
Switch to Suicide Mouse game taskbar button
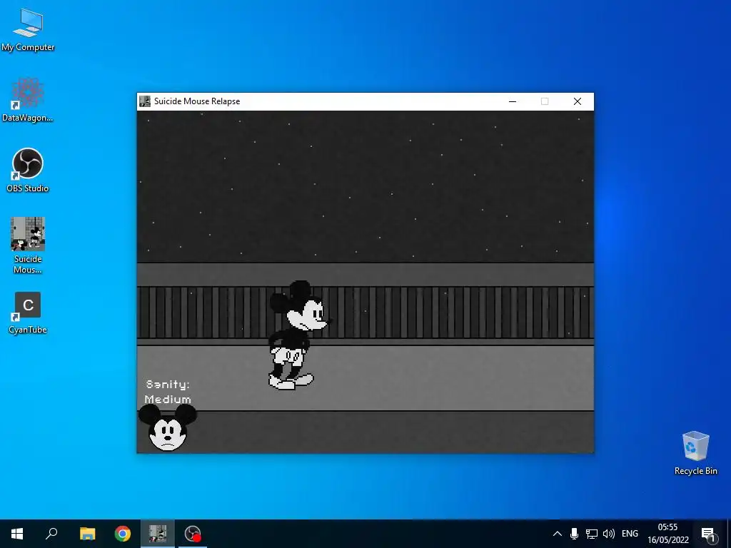tap(158, 534)
